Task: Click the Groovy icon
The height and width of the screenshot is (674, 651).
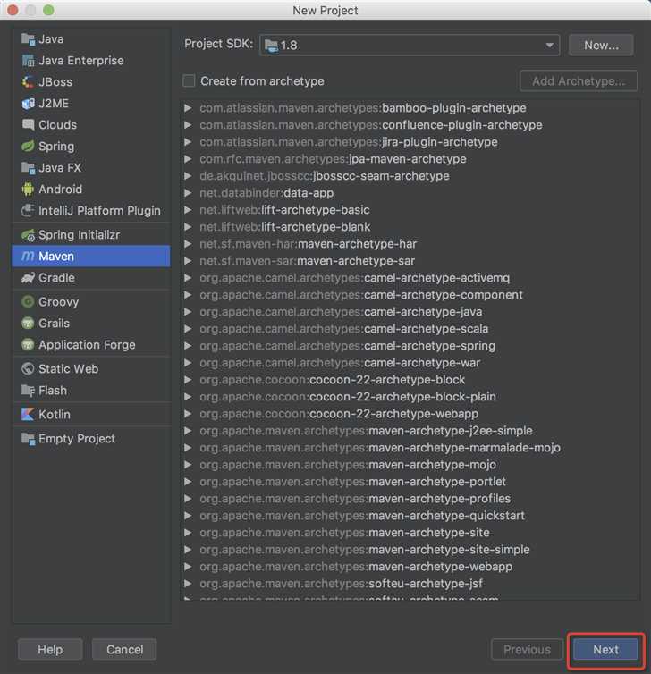Action: click(28, 302)
